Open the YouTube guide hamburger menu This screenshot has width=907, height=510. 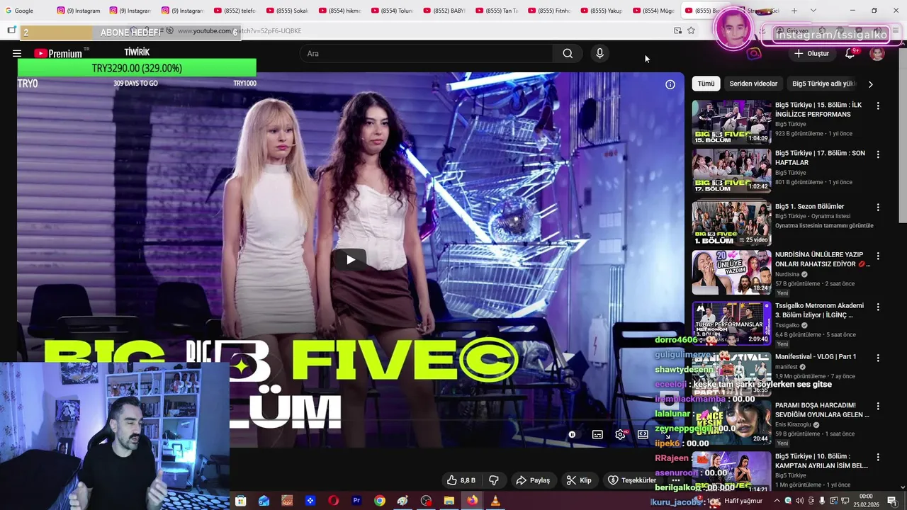click(x=17, y=53)
